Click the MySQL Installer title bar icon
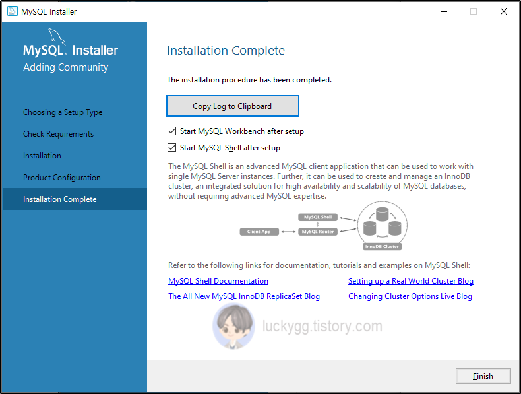The image size is (521, 394). [x=13, y=11]
